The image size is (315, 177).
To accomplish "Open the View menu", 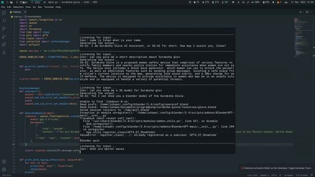I will (28, 7).
